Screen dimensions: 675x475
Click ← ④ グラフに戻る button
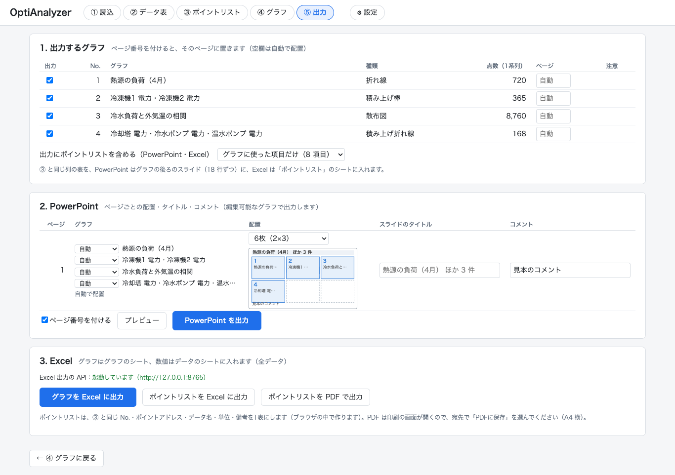click(67, 458)
